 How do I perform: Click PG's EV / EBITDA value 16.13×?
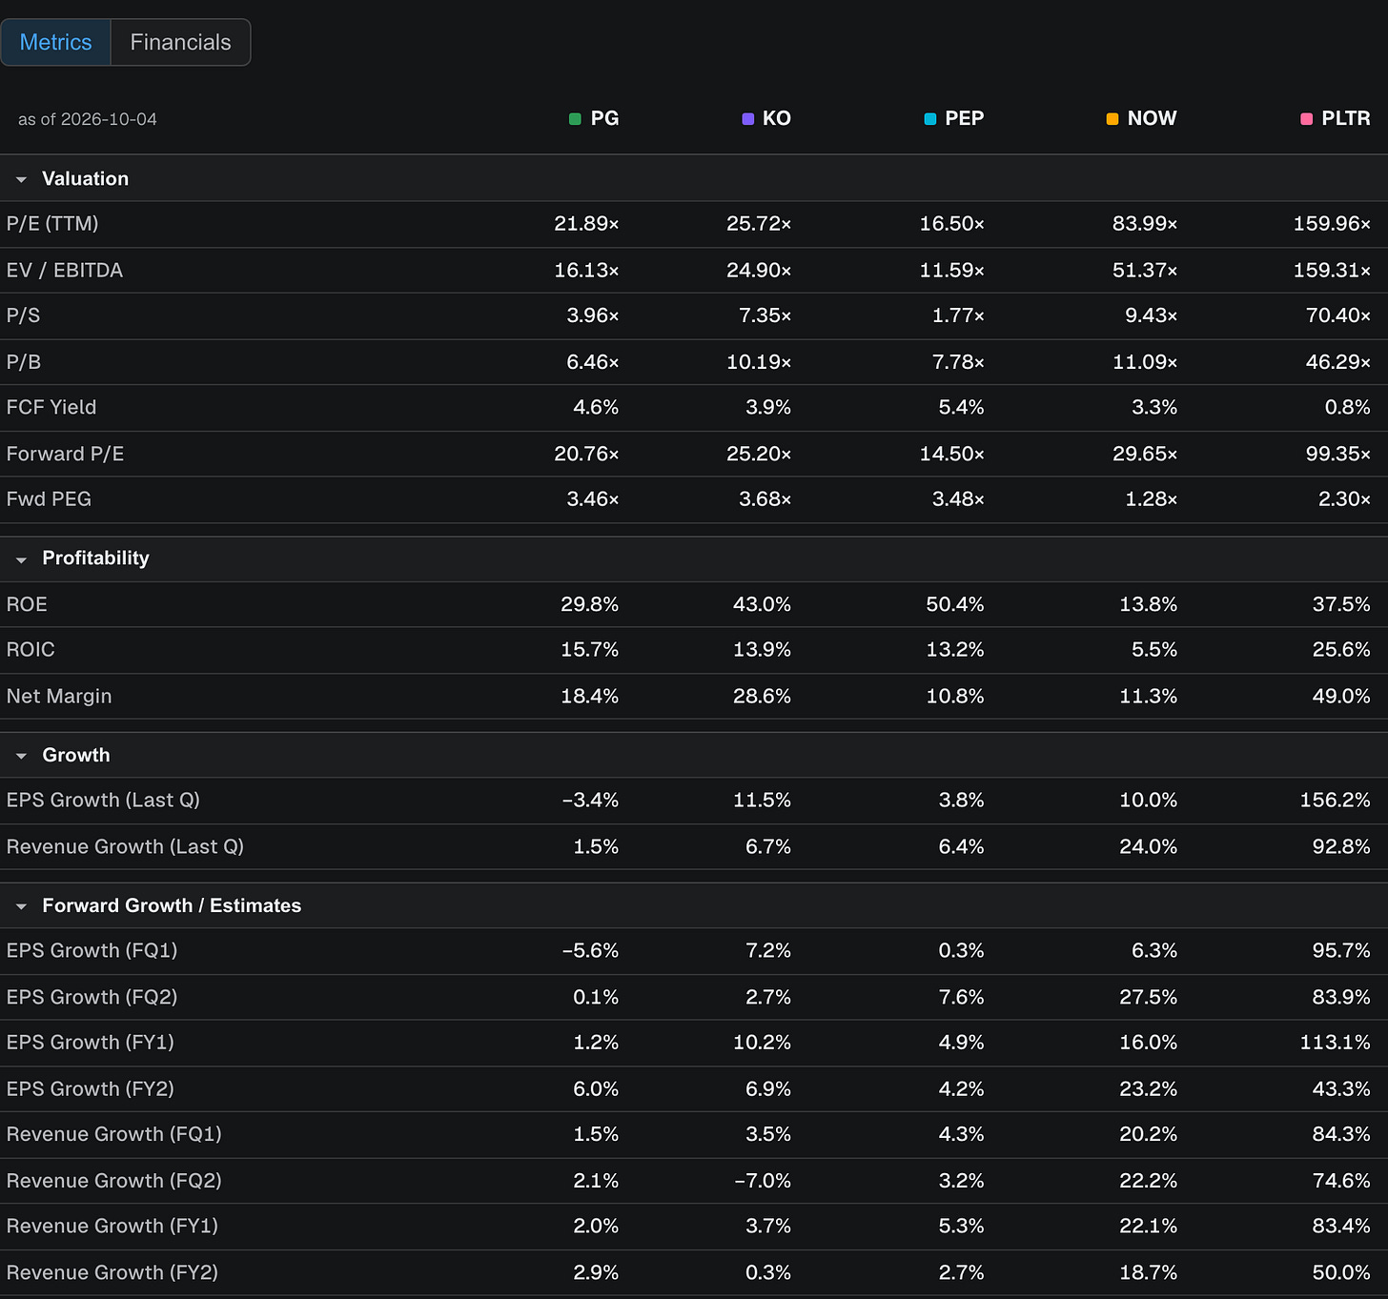tap(587, 271)
